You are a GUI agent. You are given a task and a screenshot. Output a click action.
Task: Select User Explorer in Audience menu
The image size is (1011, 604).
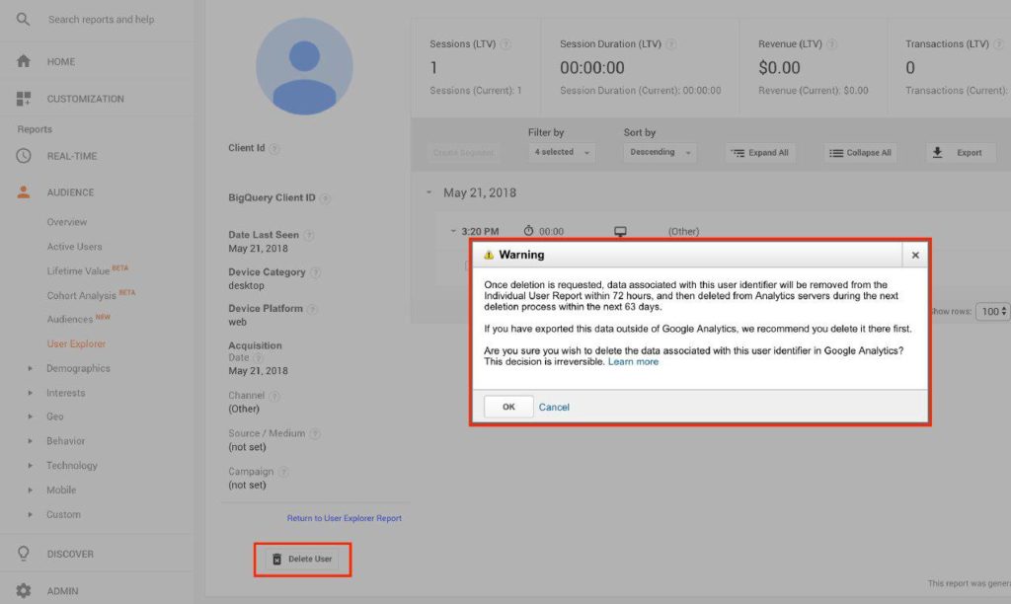[76, 343]
